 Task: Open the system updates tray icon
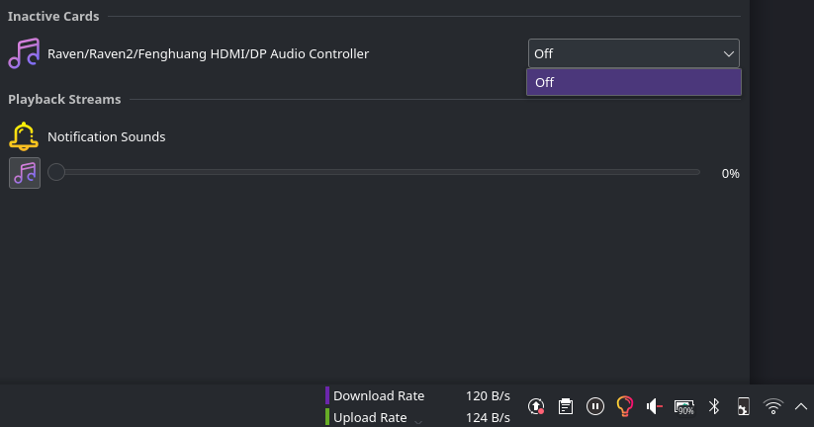click(x=536, y=406)
